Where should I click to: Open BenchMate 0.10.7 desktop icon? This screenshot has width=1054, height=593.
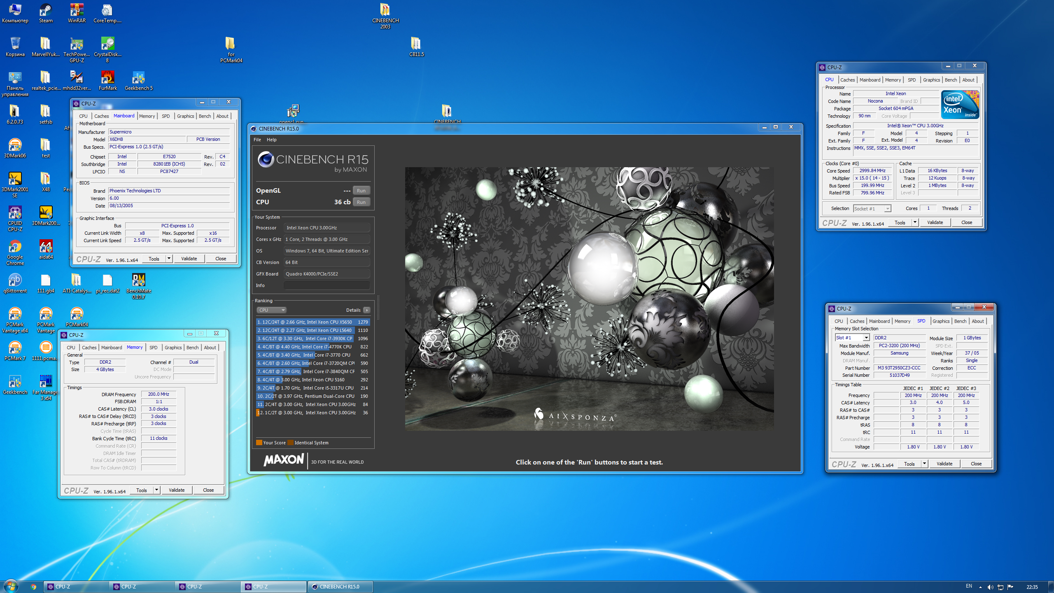[x=138, y=286]
